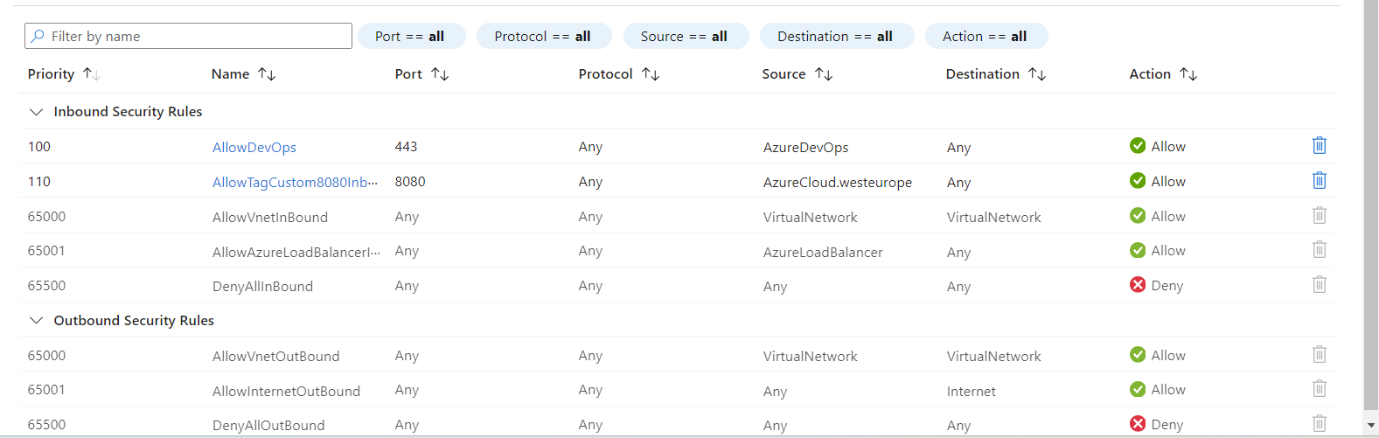Delete the AllowDevOps rule with trash icon
Image resolution: width=1379 pixels, height=438 pixels.
point(1319,146)
